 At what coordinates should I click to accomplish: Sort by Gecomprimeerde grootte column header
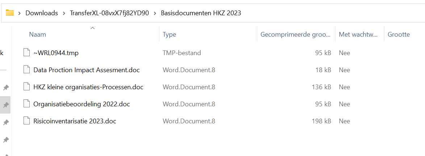(x=295, y=34)
